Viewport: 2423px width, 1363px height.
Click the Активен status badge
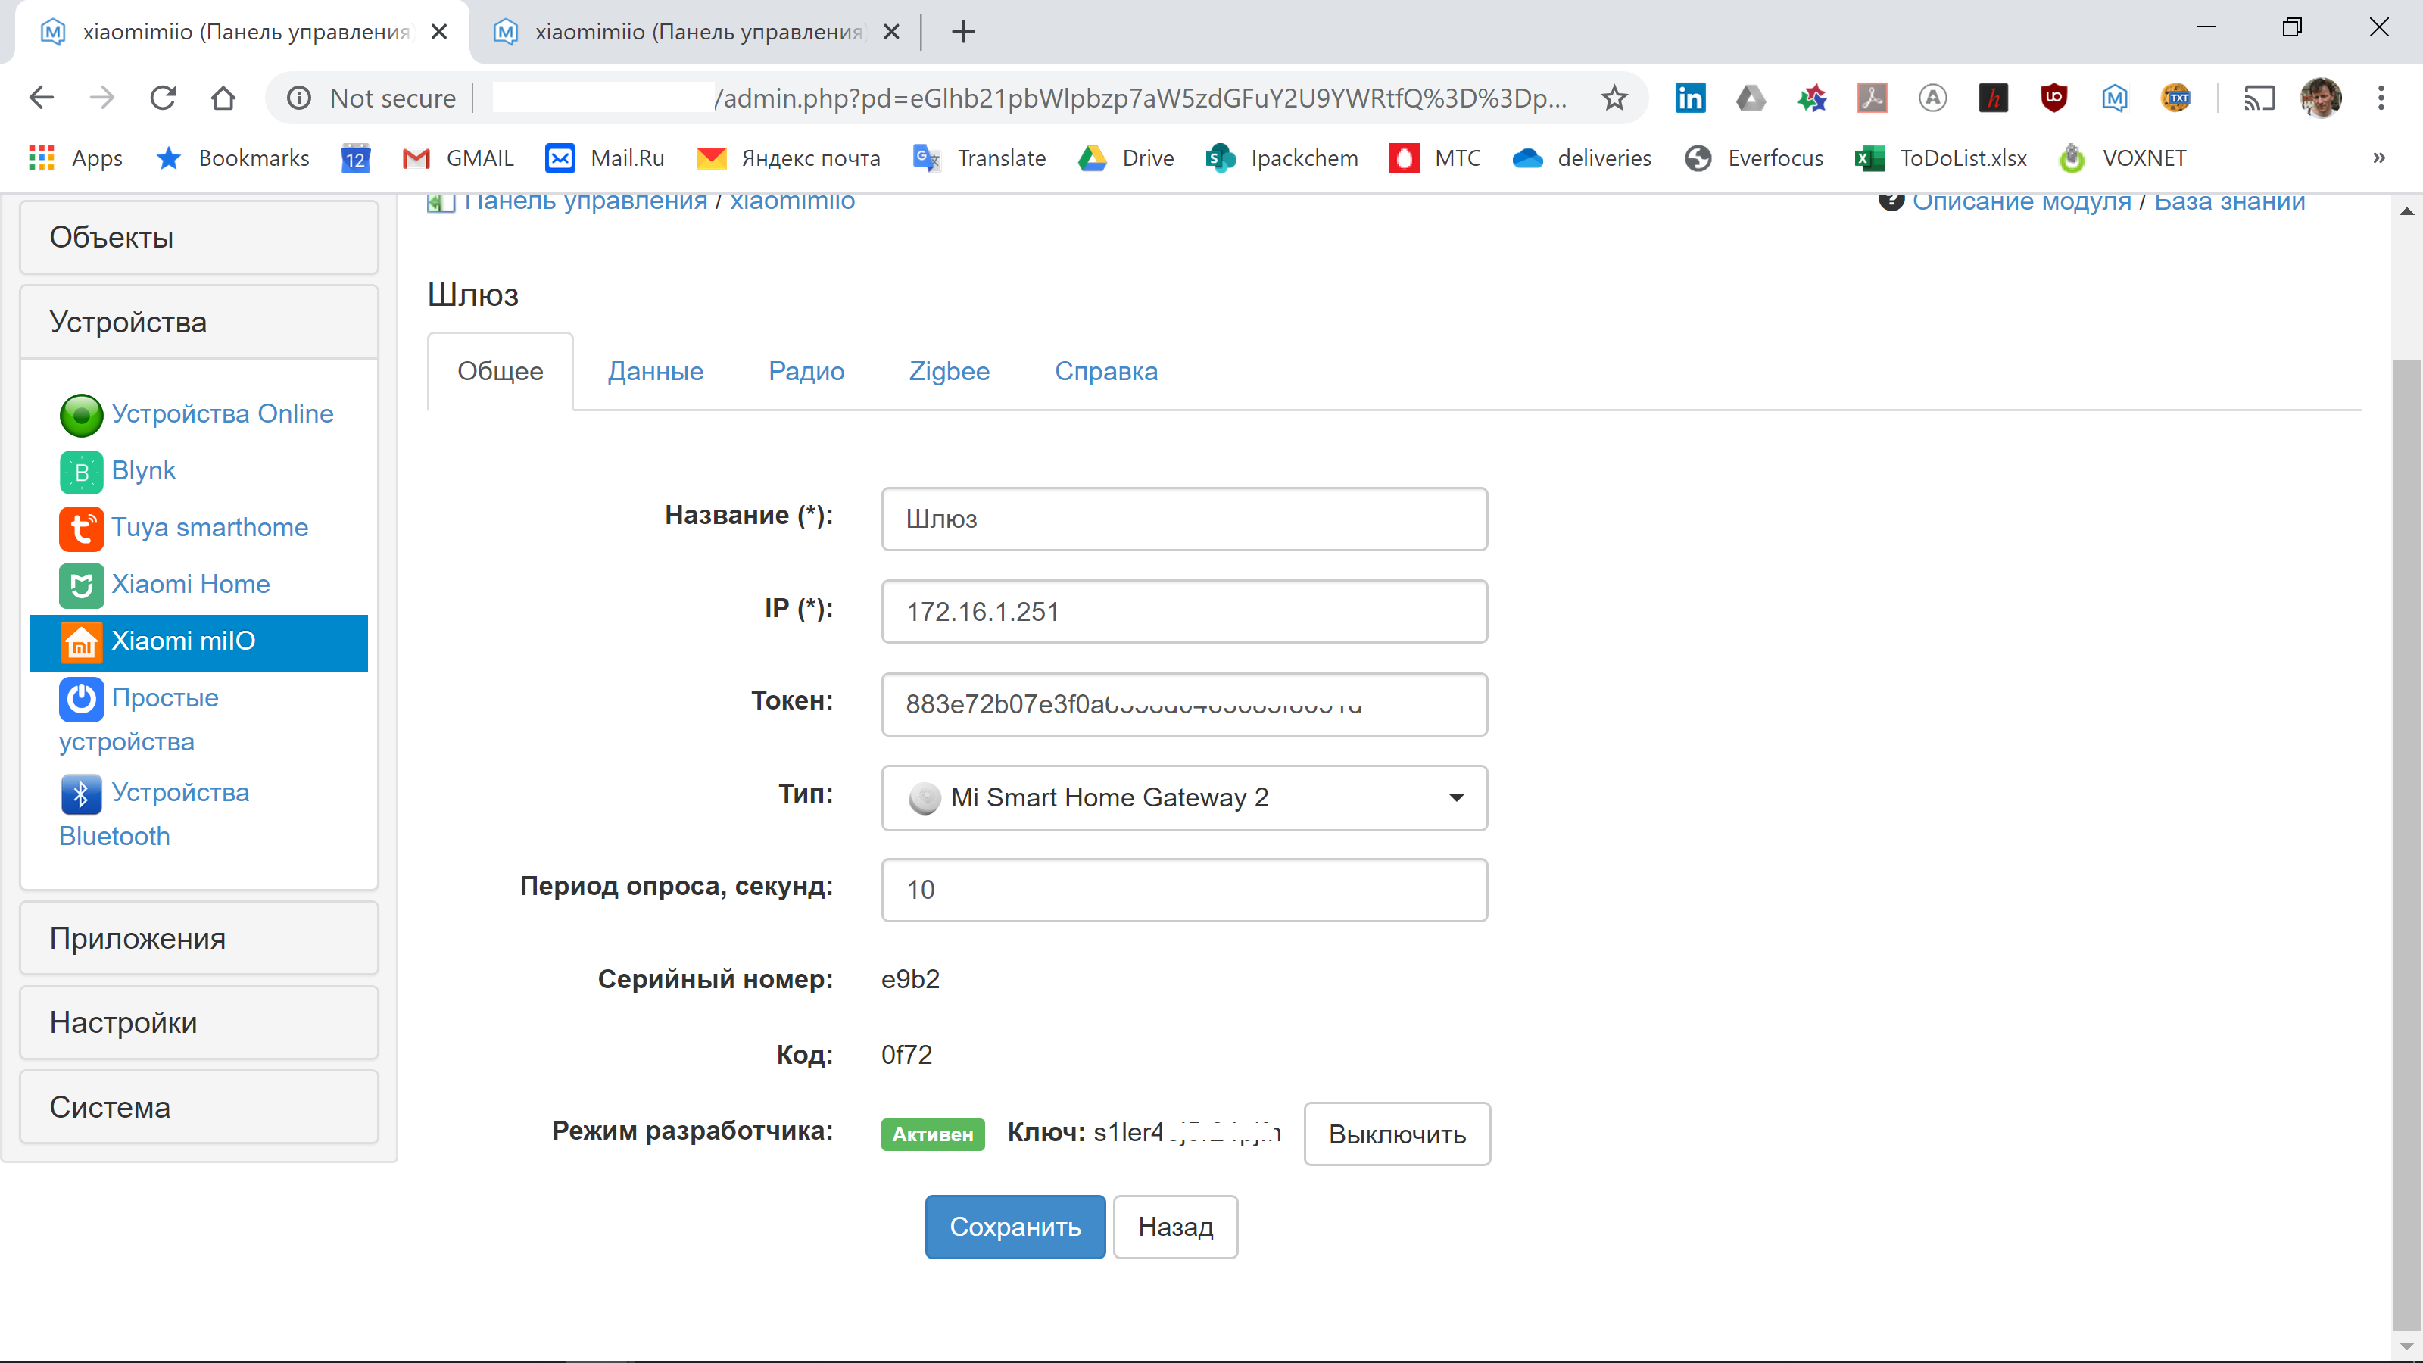tap(932, 1134)
